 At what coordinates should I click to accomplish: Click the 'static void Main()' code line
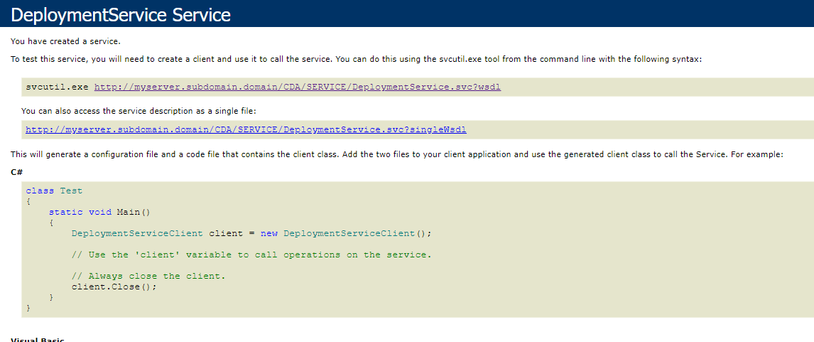pyautogui.click(x=99, y=212)
